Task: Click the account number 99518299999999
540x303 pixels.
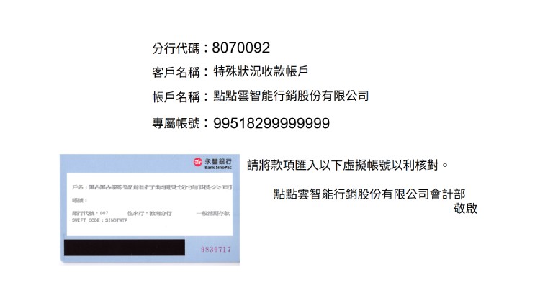Action: pos(271,123)
